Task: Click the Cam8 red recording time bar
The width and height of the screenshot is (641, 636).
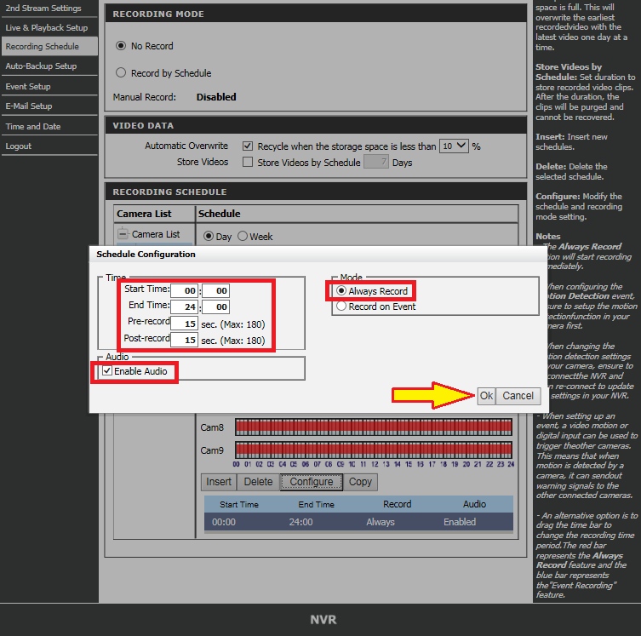Action: click(x=373, y=427)
